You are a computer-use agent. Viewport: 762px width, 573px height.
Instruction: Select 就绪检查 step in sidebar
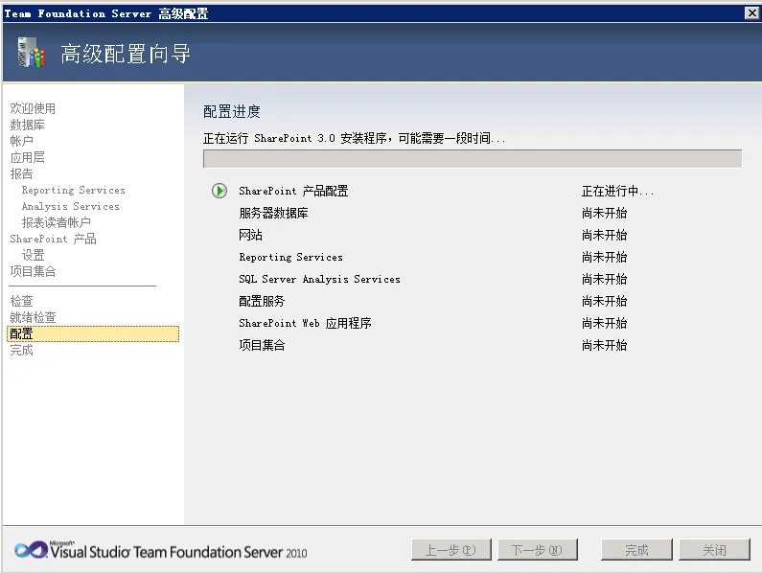pyautogui.click(x=33, y=317)
